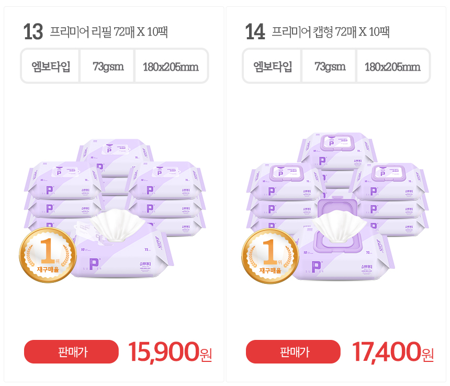Select the 73gsm spec cell of product 14
This screenshot has width=450, height=386.
[330, 67]
